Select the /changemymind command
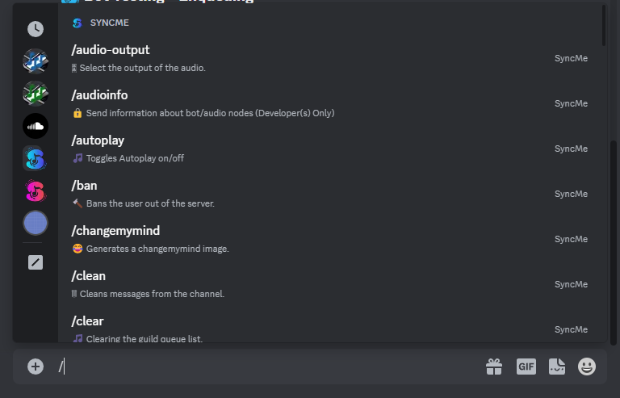This screenshot has width=620, height=398. tap(332, 240)
